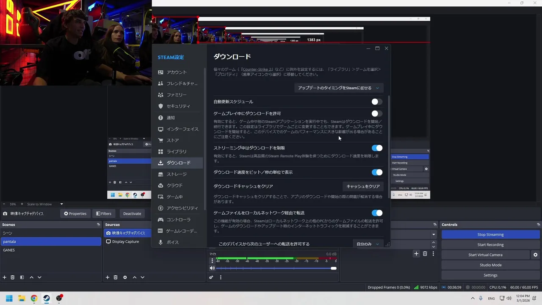Click the OBS Studio taskbar icon
Viewport: 542px width, 305px height.
59,298
